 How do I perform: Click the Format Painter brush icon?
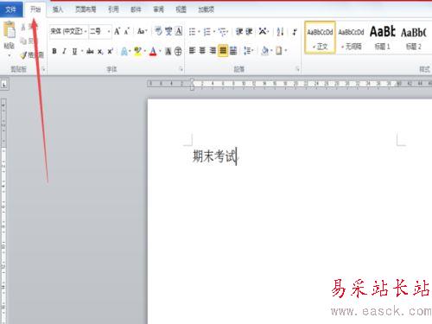(24, 54)
